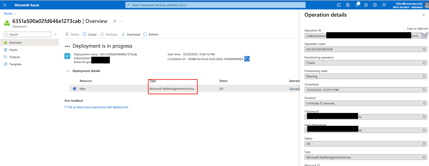The width and height of the screenshot is (429, 166).
Task: Copy the serviceRequestId value
Action: pos(424,130)
